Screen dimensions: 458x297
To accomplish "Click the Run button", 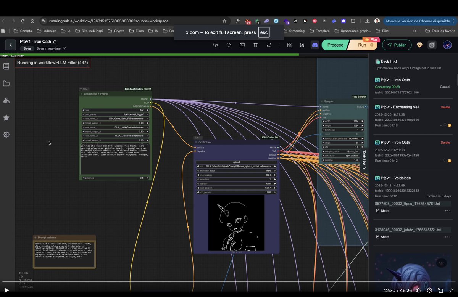I will coord(362,45).
